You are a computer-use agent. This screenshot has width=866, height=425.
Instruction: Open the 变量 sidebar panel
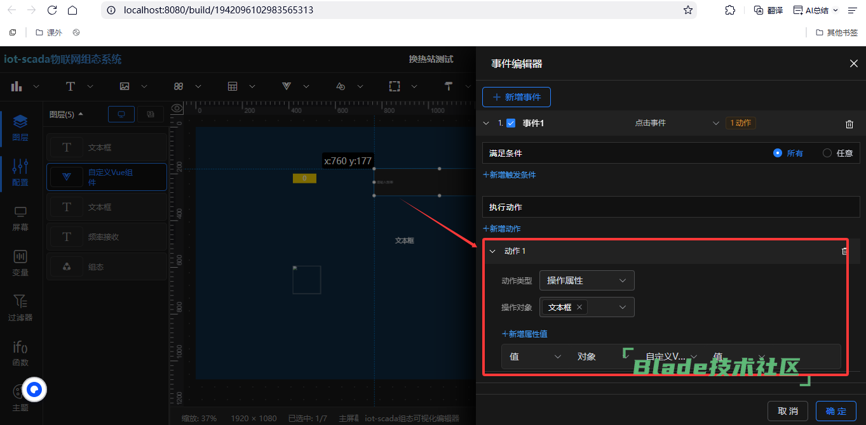20,263
